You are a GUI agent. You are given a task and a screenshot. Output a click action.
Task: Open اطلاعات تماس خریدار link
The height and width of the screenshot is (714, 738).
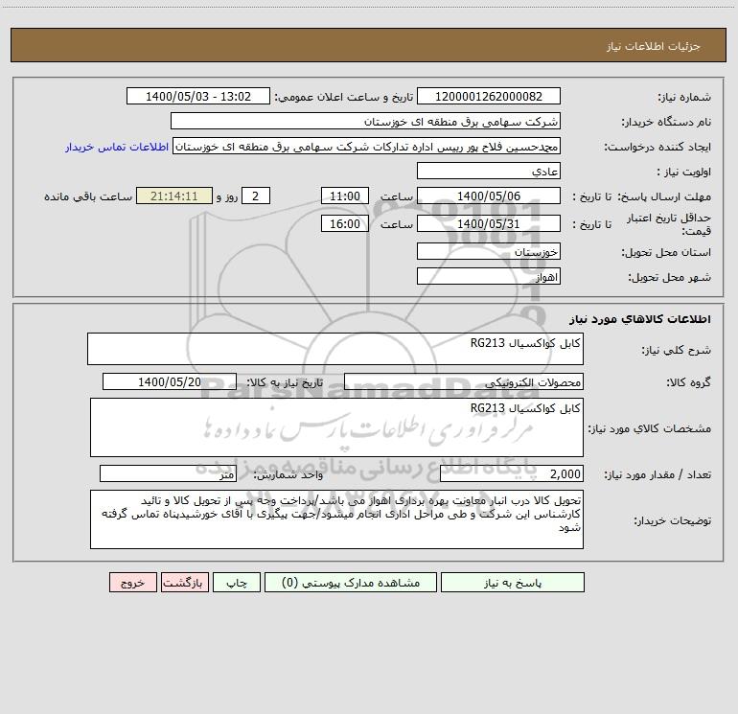pyautogui.click(x=117, y=147)
